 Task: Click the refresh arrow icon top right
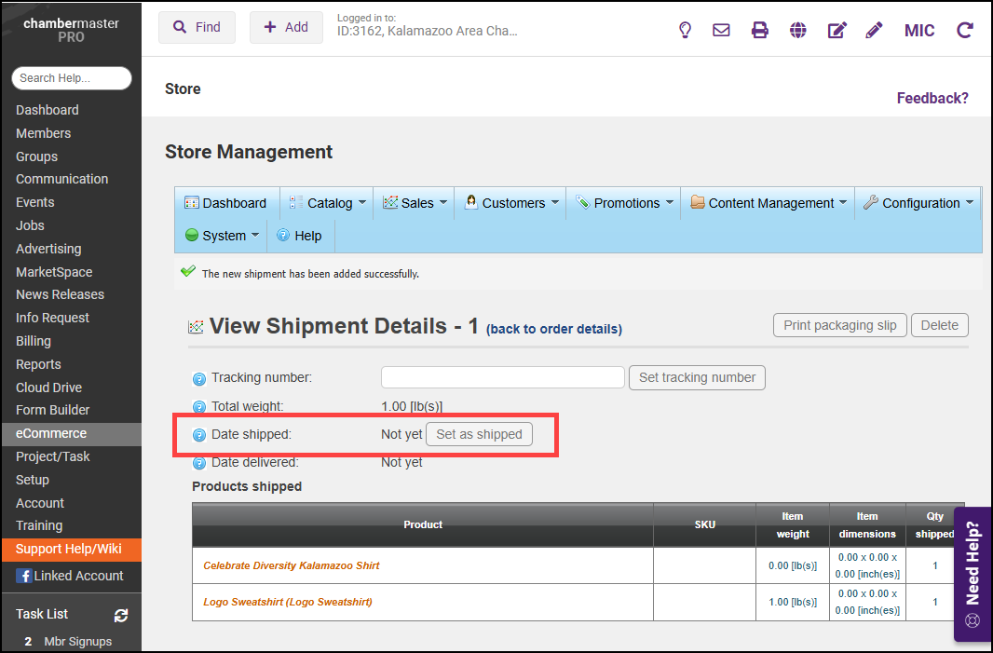pos(965,30)
